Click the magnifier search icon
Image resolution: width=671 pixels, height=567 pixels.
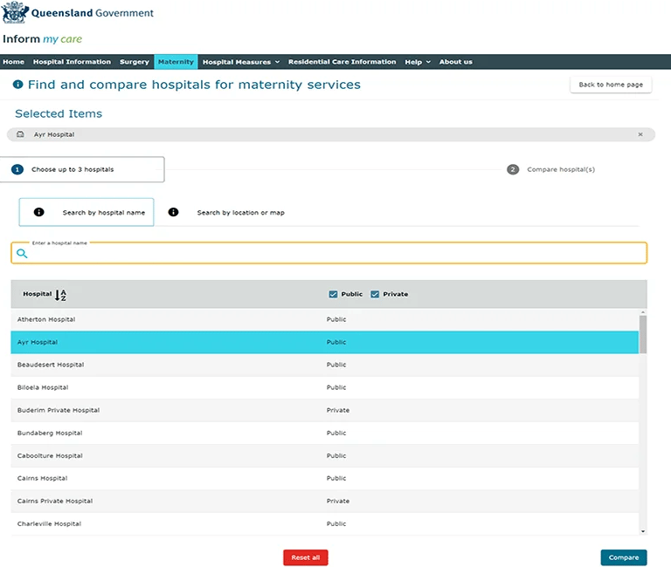(x=22, y=253)
